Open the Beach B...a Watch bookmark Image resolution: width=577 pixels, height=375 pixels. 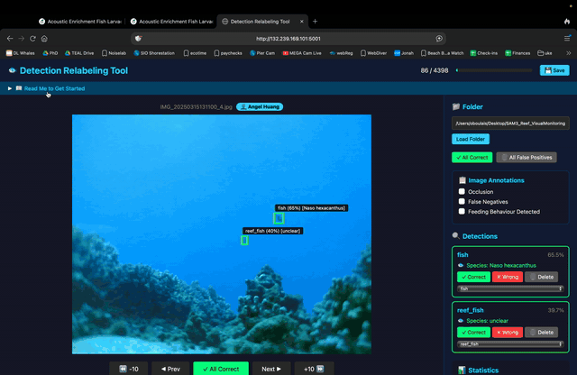(442, 53)
